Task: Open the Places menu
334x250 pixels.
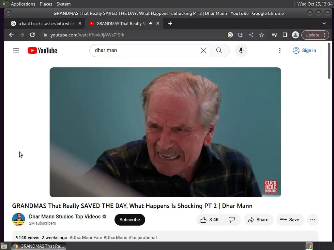Action: click(x=46, y=4)
